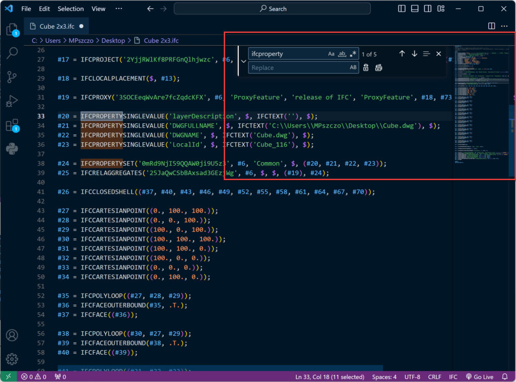Click line number 41 in gutter
516x382 pixels.
[x=41, y=192]
